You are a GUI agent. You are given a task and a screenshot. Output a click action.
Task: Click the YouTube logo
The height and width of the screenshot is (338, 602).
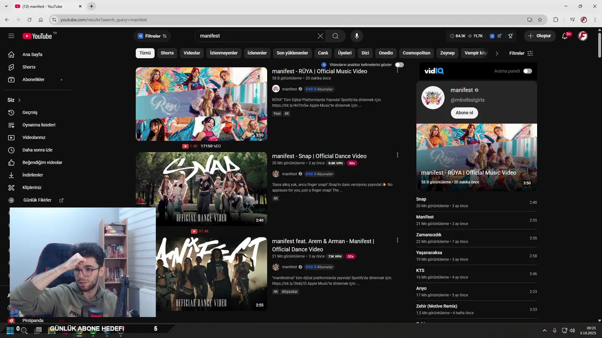[37, 36]
